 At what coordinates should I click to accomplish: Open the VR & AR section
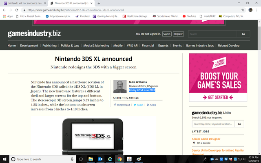pos(132,46)
